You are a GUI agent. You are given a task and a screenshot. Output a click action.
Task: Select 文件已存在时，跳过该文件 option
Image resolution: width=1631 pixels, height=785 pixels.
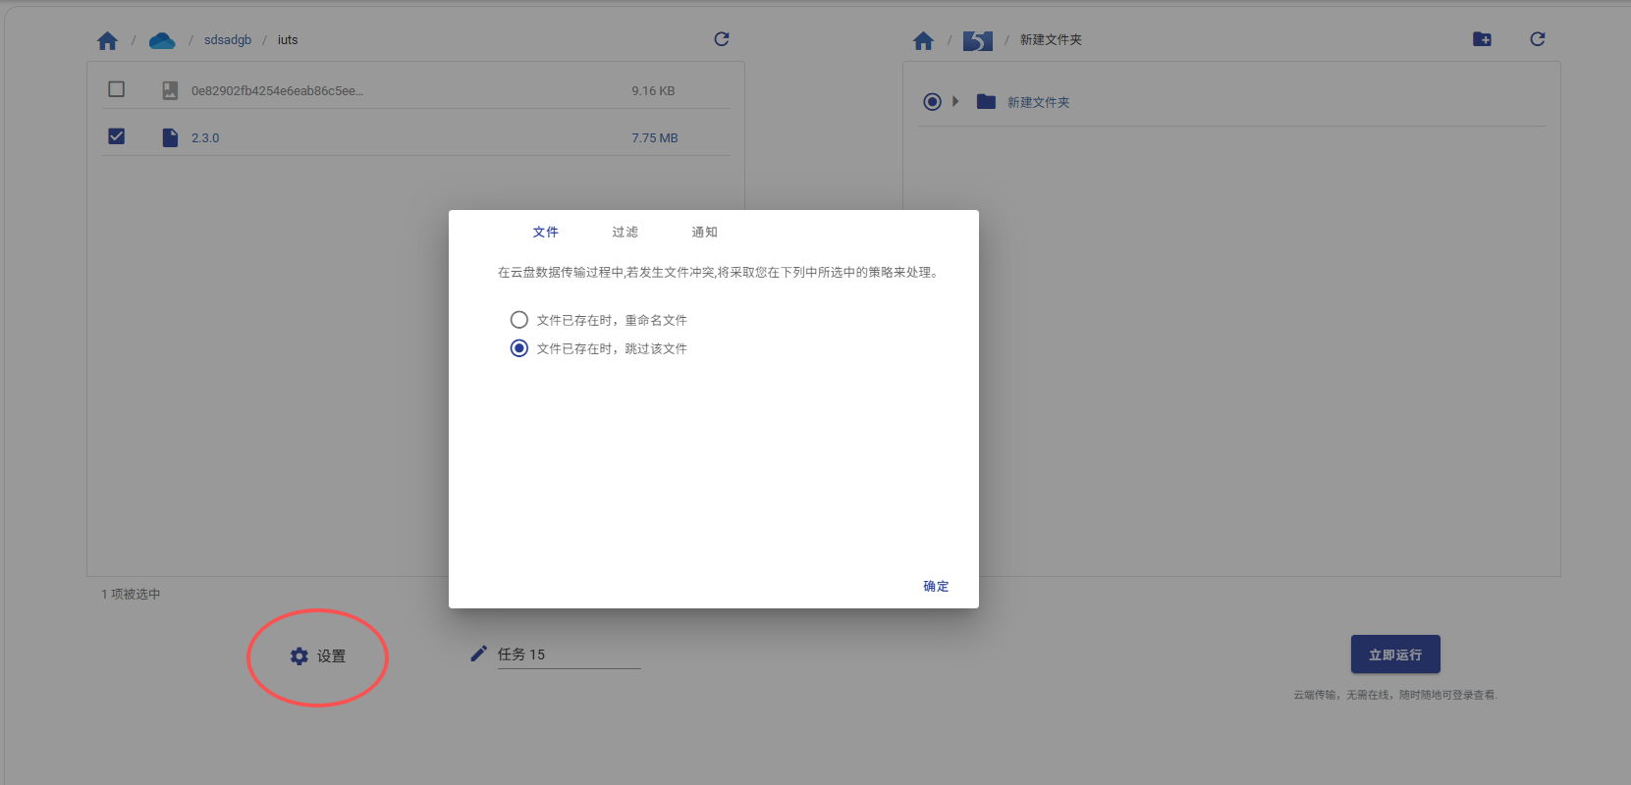(x=519, y=348)
